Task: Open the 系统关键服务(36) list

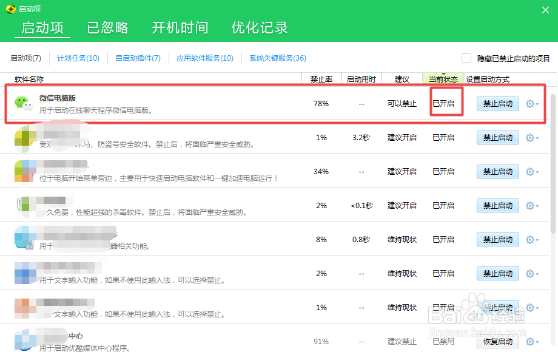Action: pyautogui.click(x=279, y=58)
